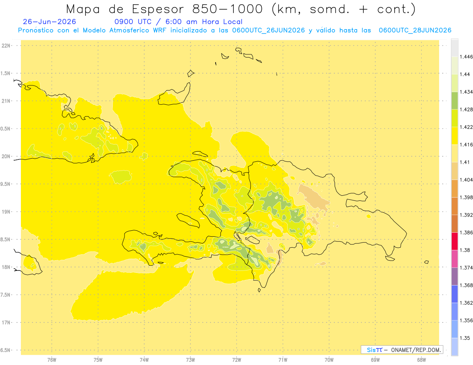
Task: Click the bright yellow legend swatch between 1.416 and 1.422
Action: tap(454, 135)
